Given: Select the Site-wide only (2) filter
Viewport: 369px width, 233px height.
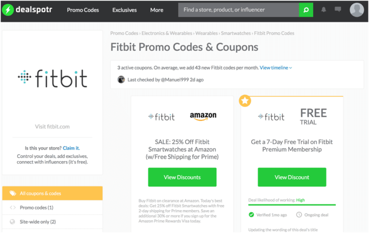Looking at the screenshot, I should tap(37, 221).
